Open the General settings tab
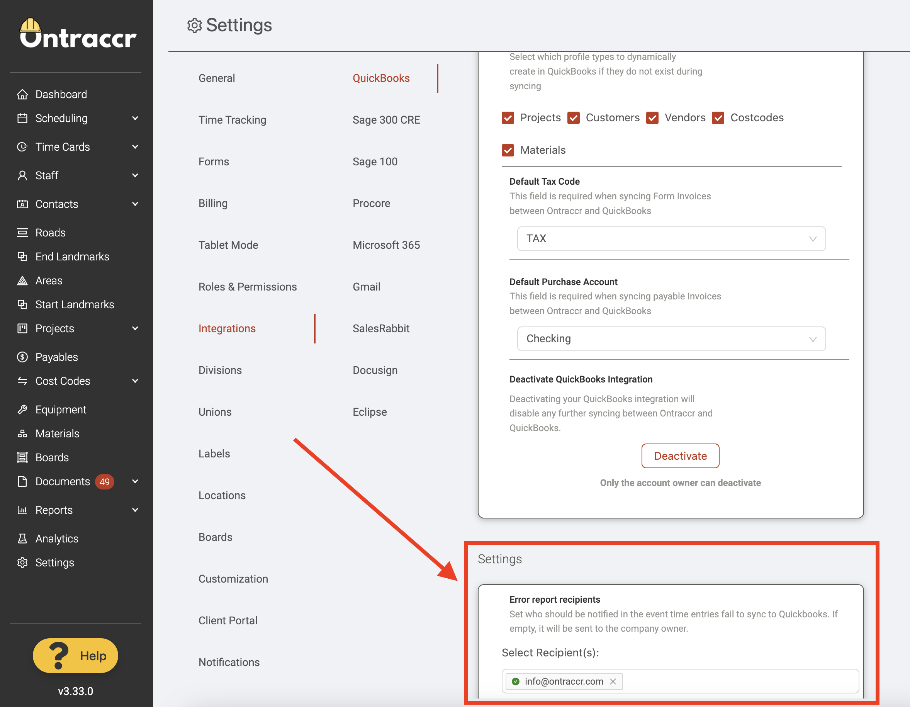 pos(217,78)
